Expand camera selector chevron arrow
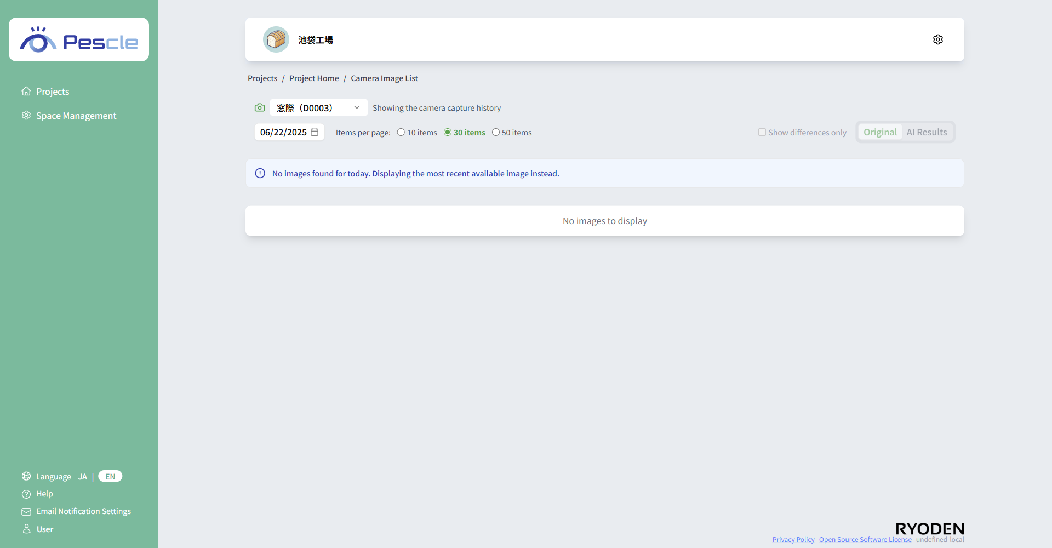This screenshot has width=1052, height=548. click(x=357, y=108)
